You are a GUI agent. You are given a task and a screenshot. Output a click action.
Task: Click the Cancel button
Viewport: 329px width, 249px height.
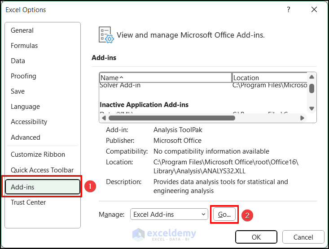303,237
